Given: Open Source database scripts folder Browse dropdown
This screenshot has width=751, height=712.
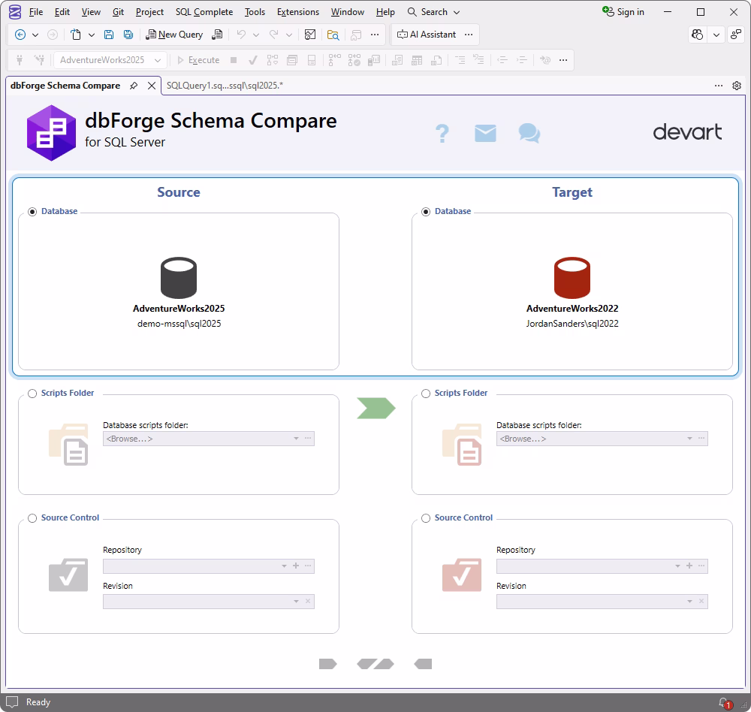Looking at the screenshot, I should [296, 439].
